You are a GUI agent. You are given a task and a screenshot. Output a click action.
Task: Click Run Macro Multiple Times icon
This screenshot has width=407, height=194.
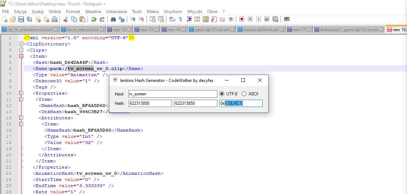(267, 19)
